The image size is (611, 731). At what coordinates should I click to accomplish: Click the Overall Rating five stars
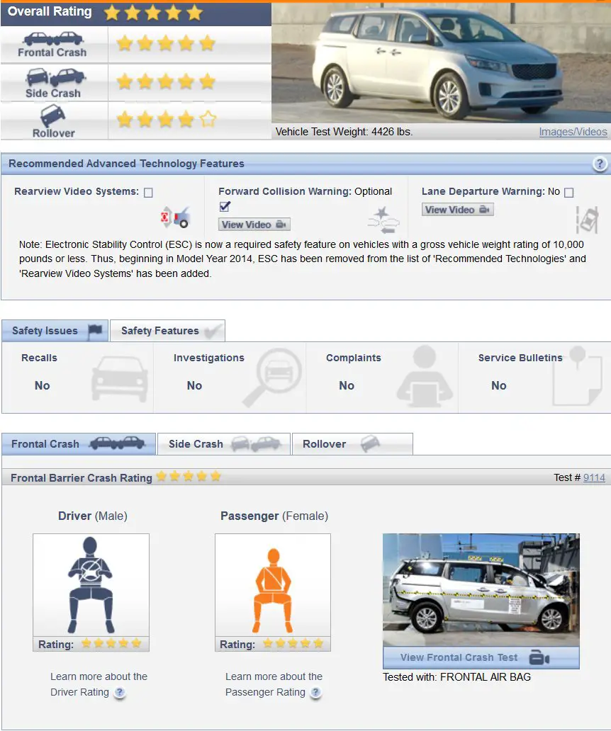(153, 13)
